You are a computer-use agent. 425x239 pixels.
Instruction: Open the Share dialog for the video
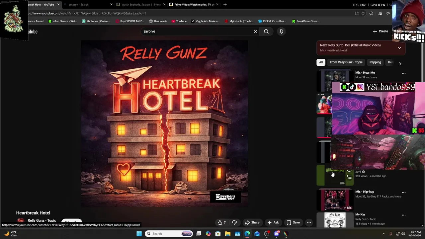tap(252, 223)
